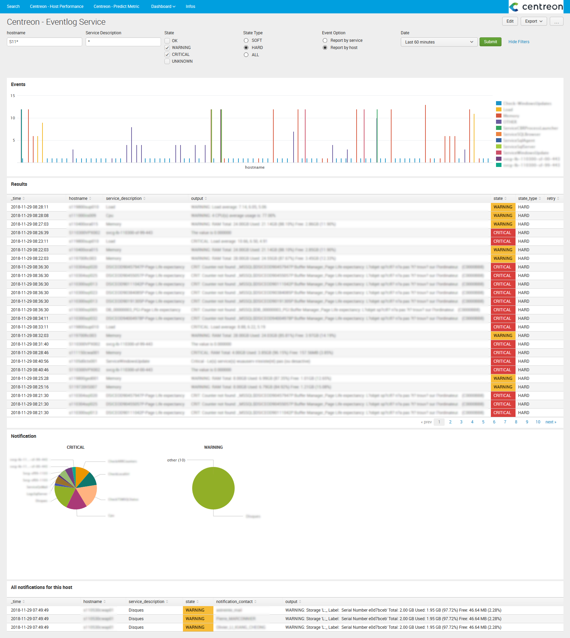Sort notifications by _time column
The width and height of the screenshot is (570, 638).
[18, 602]
